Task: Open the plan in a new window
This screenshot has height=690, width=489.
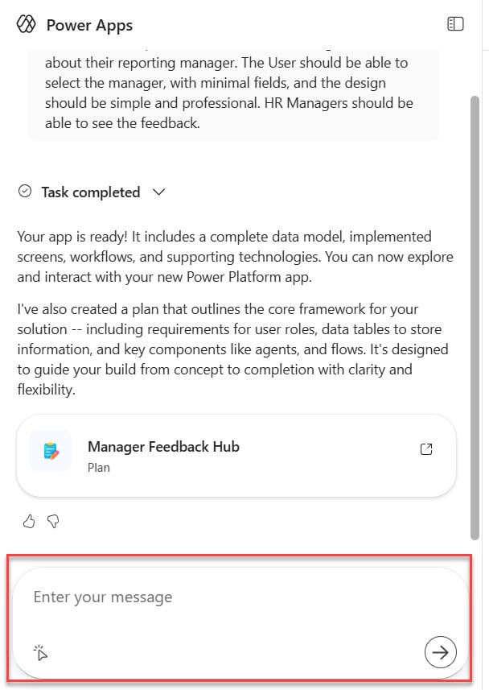Action: (x=427, y=449)
